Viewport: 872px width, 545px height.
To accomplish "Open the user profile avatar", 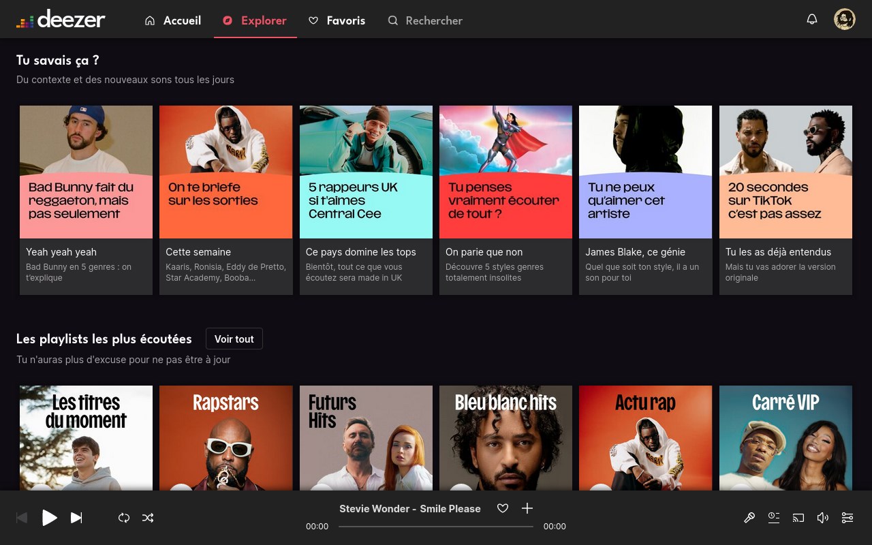I will tap(845, 19).
